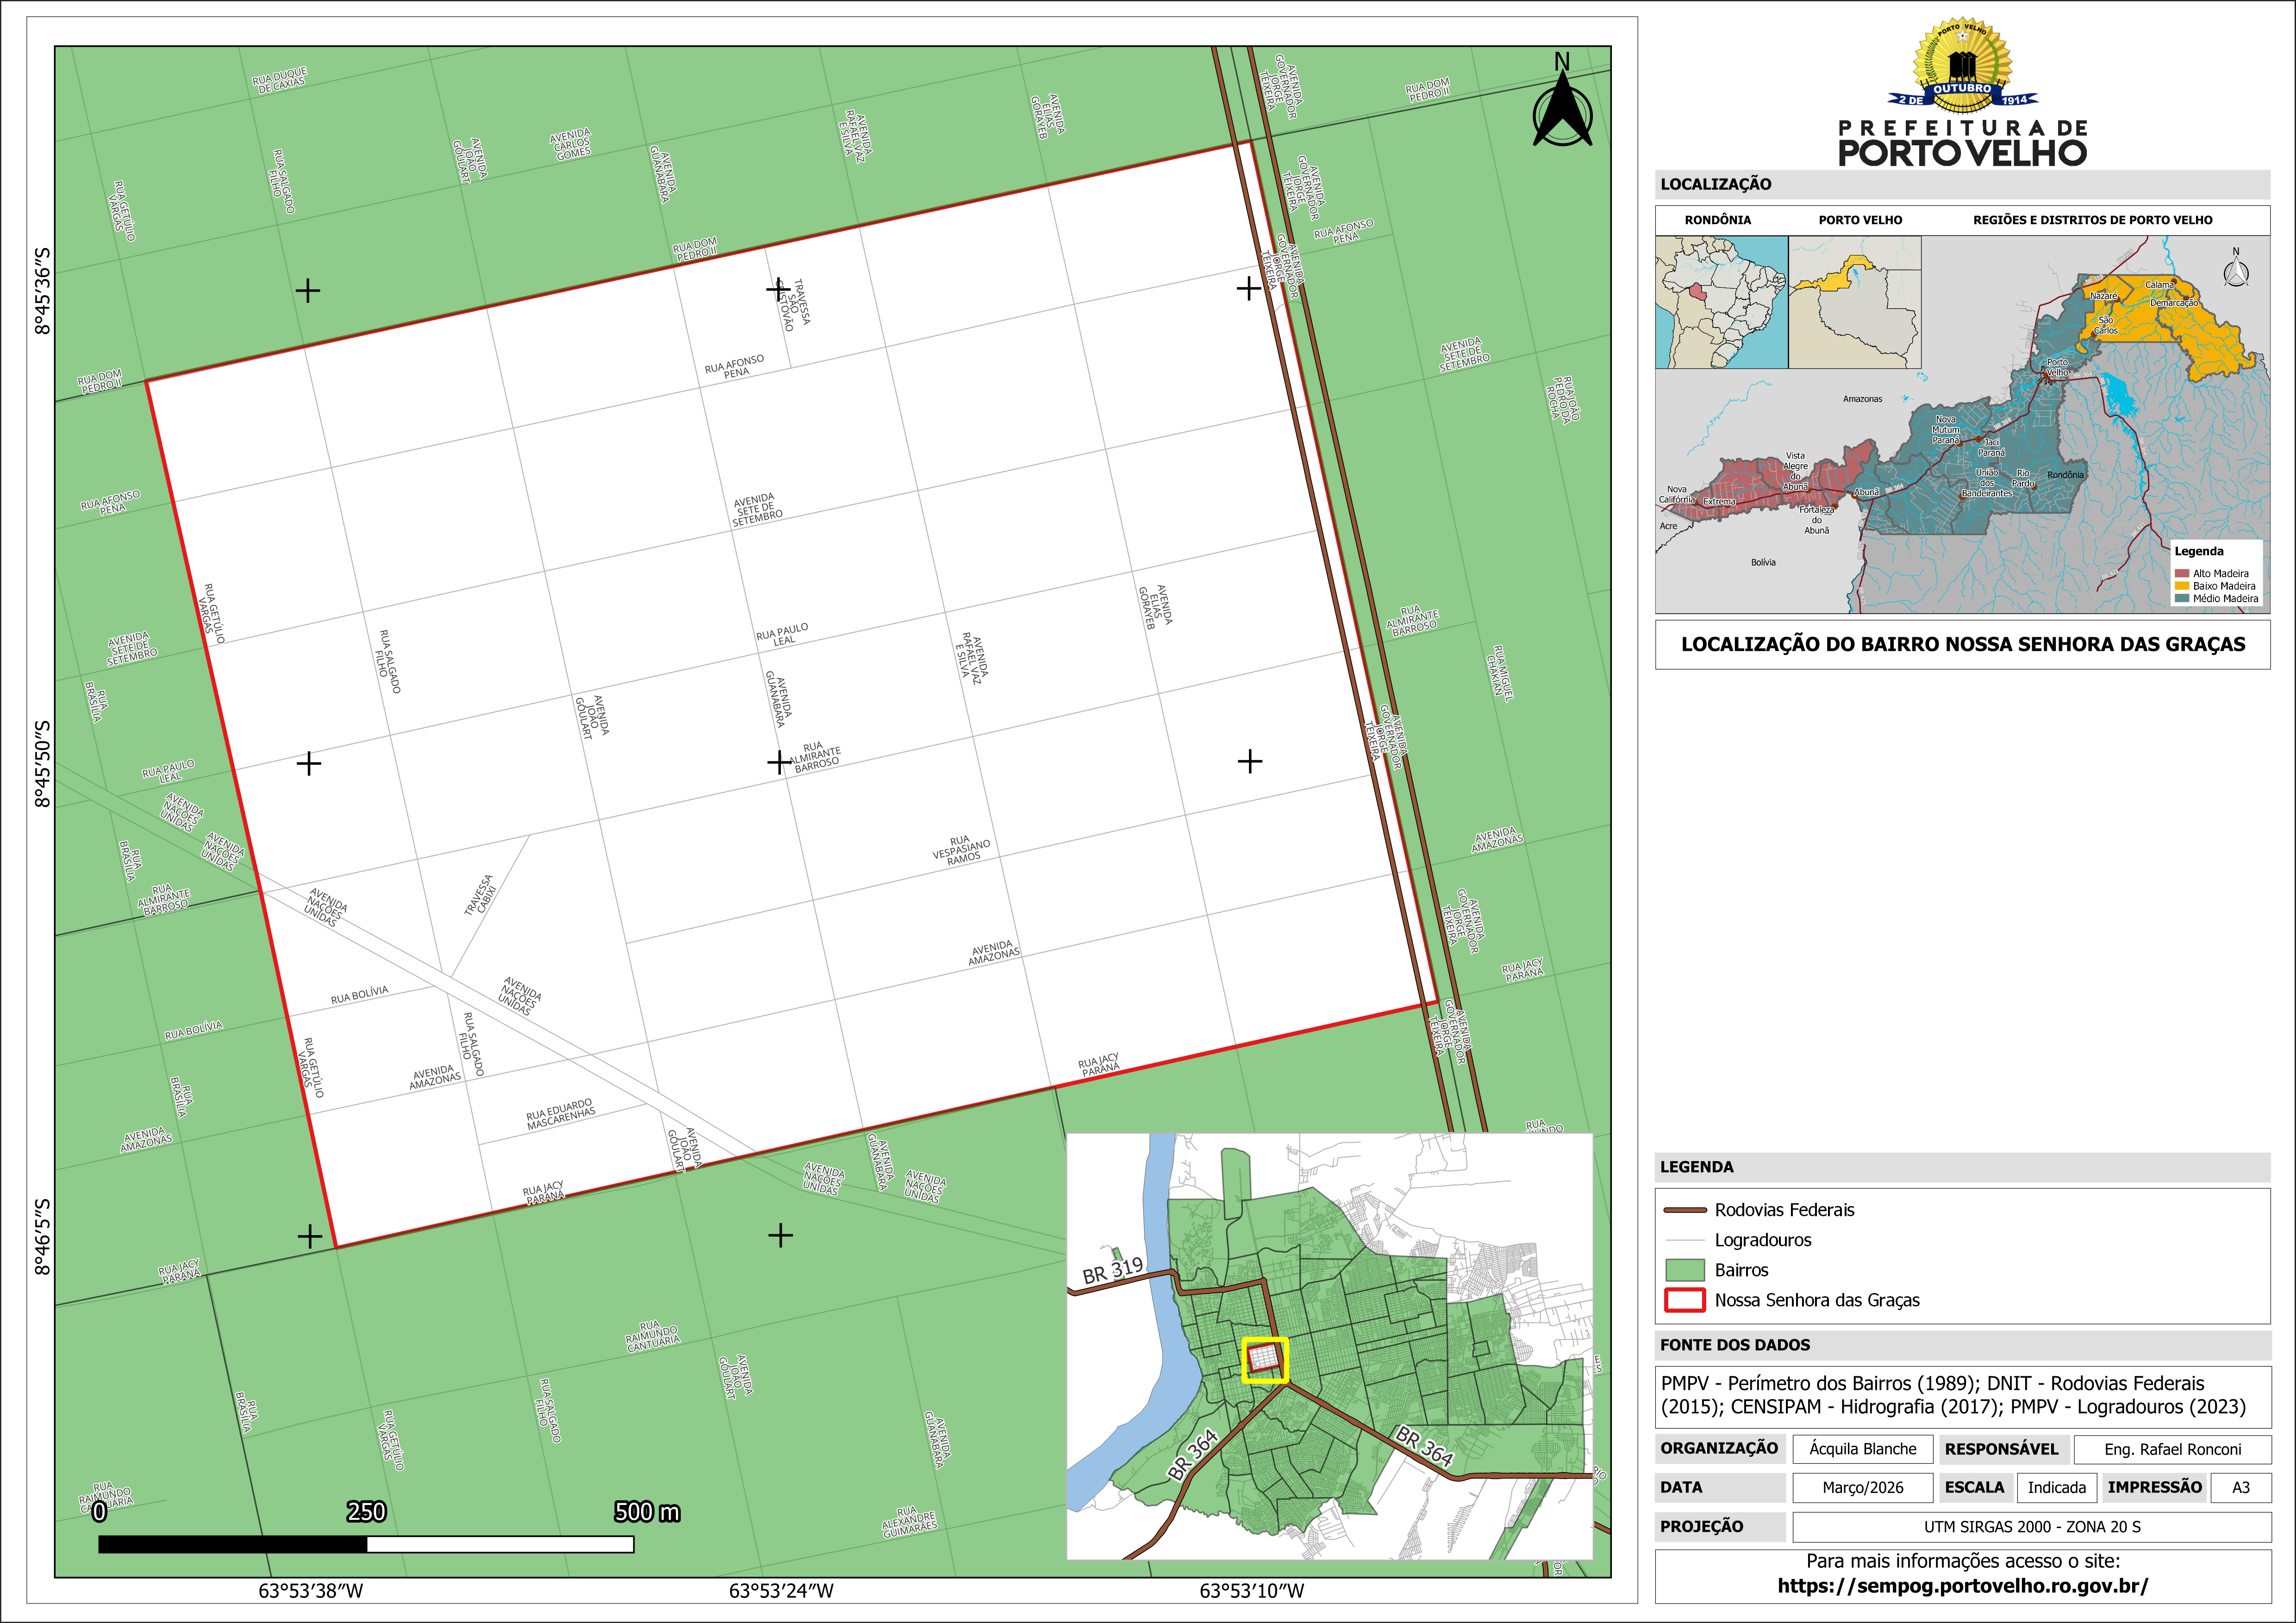Image resolution: width=2296 pixels, height=1623 pixels.
Task: Click the Alto Madeira legend color square
Action: pyautogui.click(x=2182, y=573)
